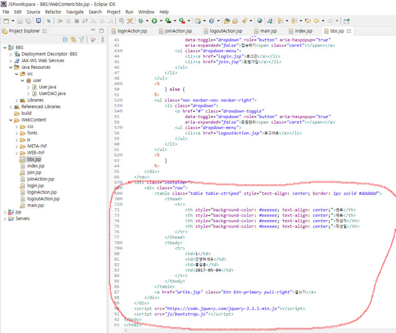Expand the css folder node
This screenshot has height=333, width=396.
click(17, 127)
